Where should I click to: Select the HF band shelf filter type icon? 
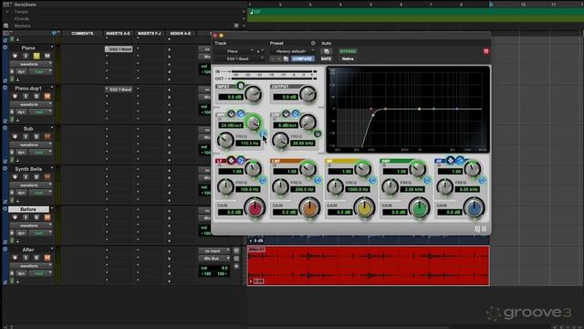tap(460, 161)
